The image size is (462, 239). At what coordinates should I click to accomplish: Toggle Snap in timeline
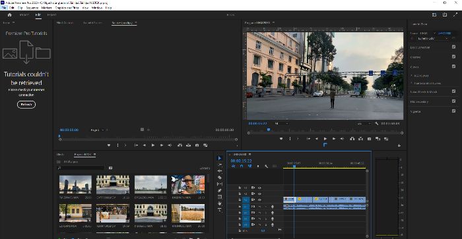tap(242, 166)
